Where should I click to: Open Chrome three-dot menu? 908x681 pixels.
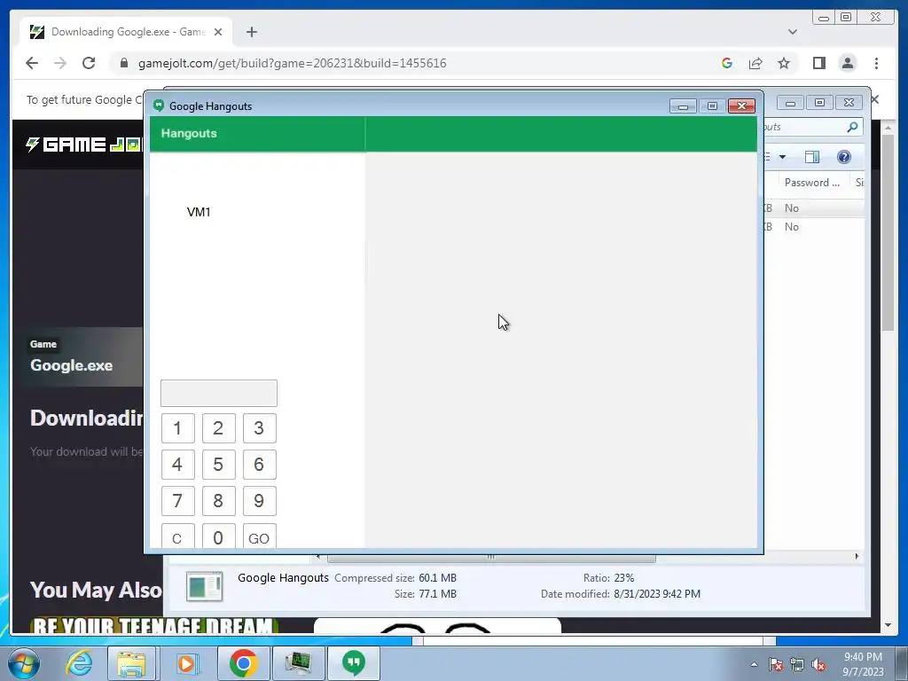click(876, 63)
